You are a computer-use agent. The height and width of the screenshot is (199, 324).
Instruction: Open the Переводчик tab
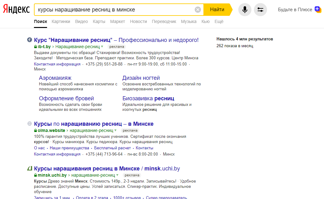click(x=164, y=21)
